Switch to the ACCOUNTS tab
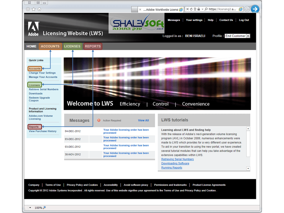Viewport: 284px width, 213px height. pos(50,46)
